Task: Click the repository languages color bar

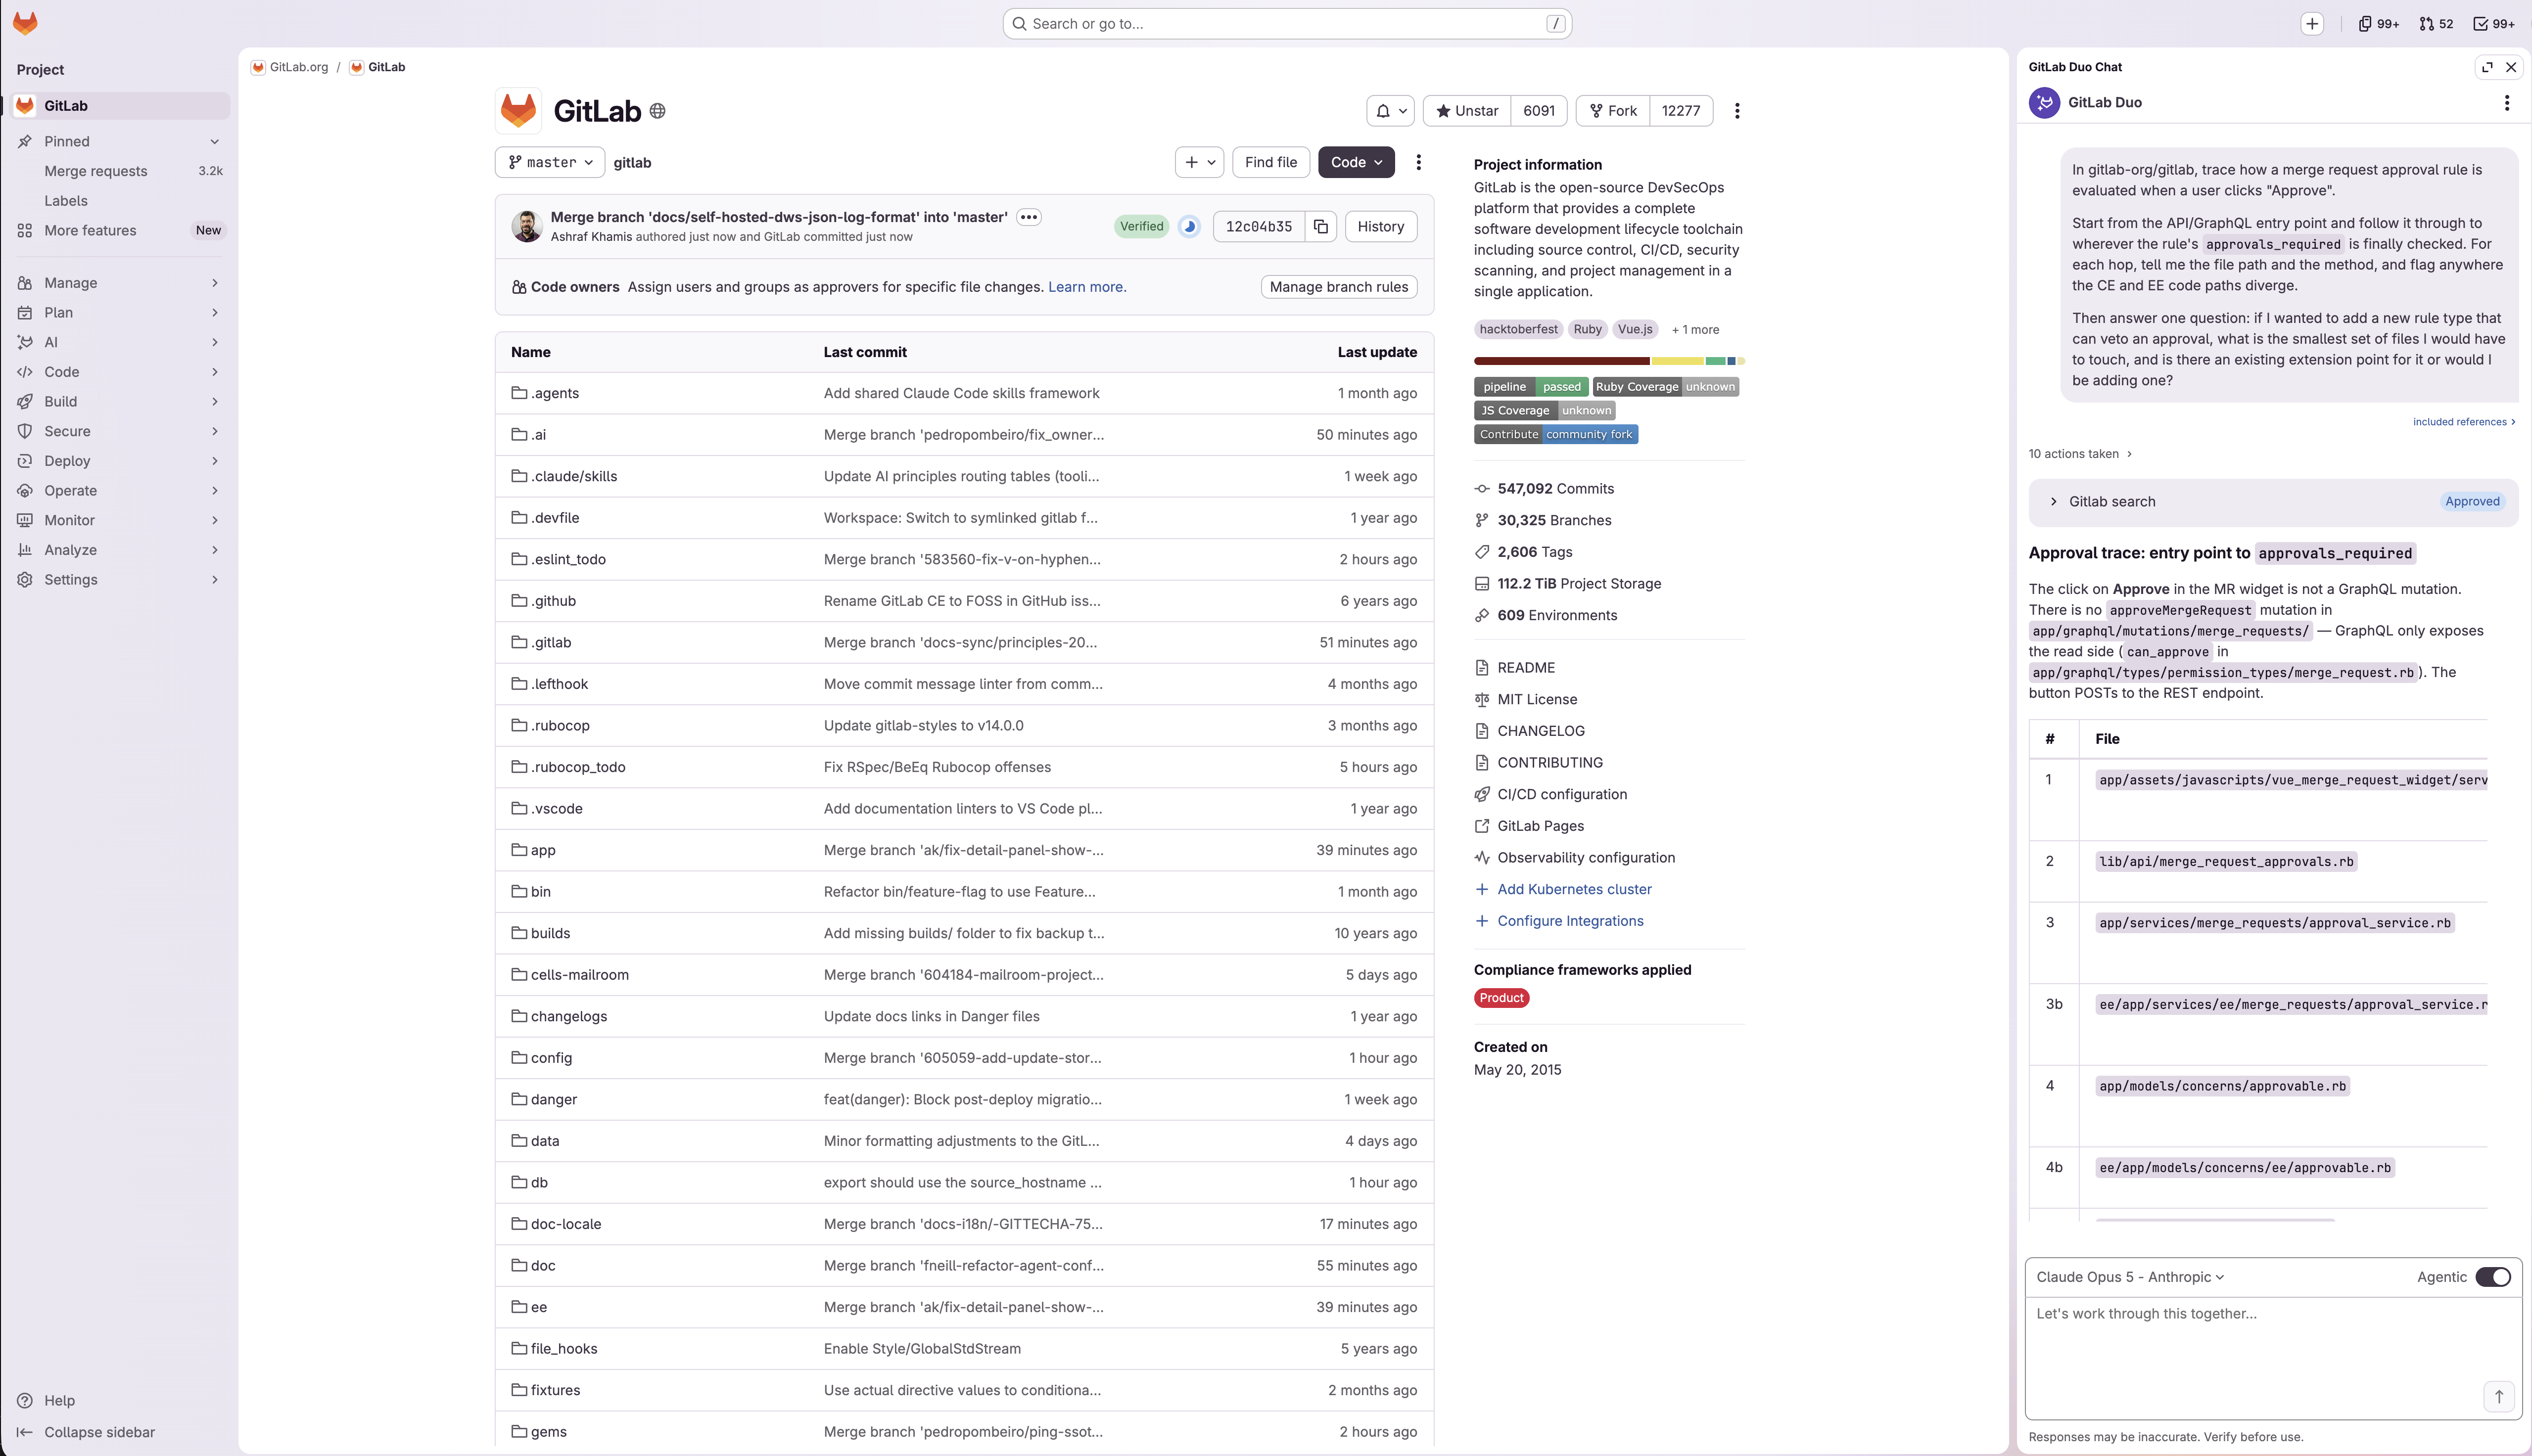Action: [1609, 361]
